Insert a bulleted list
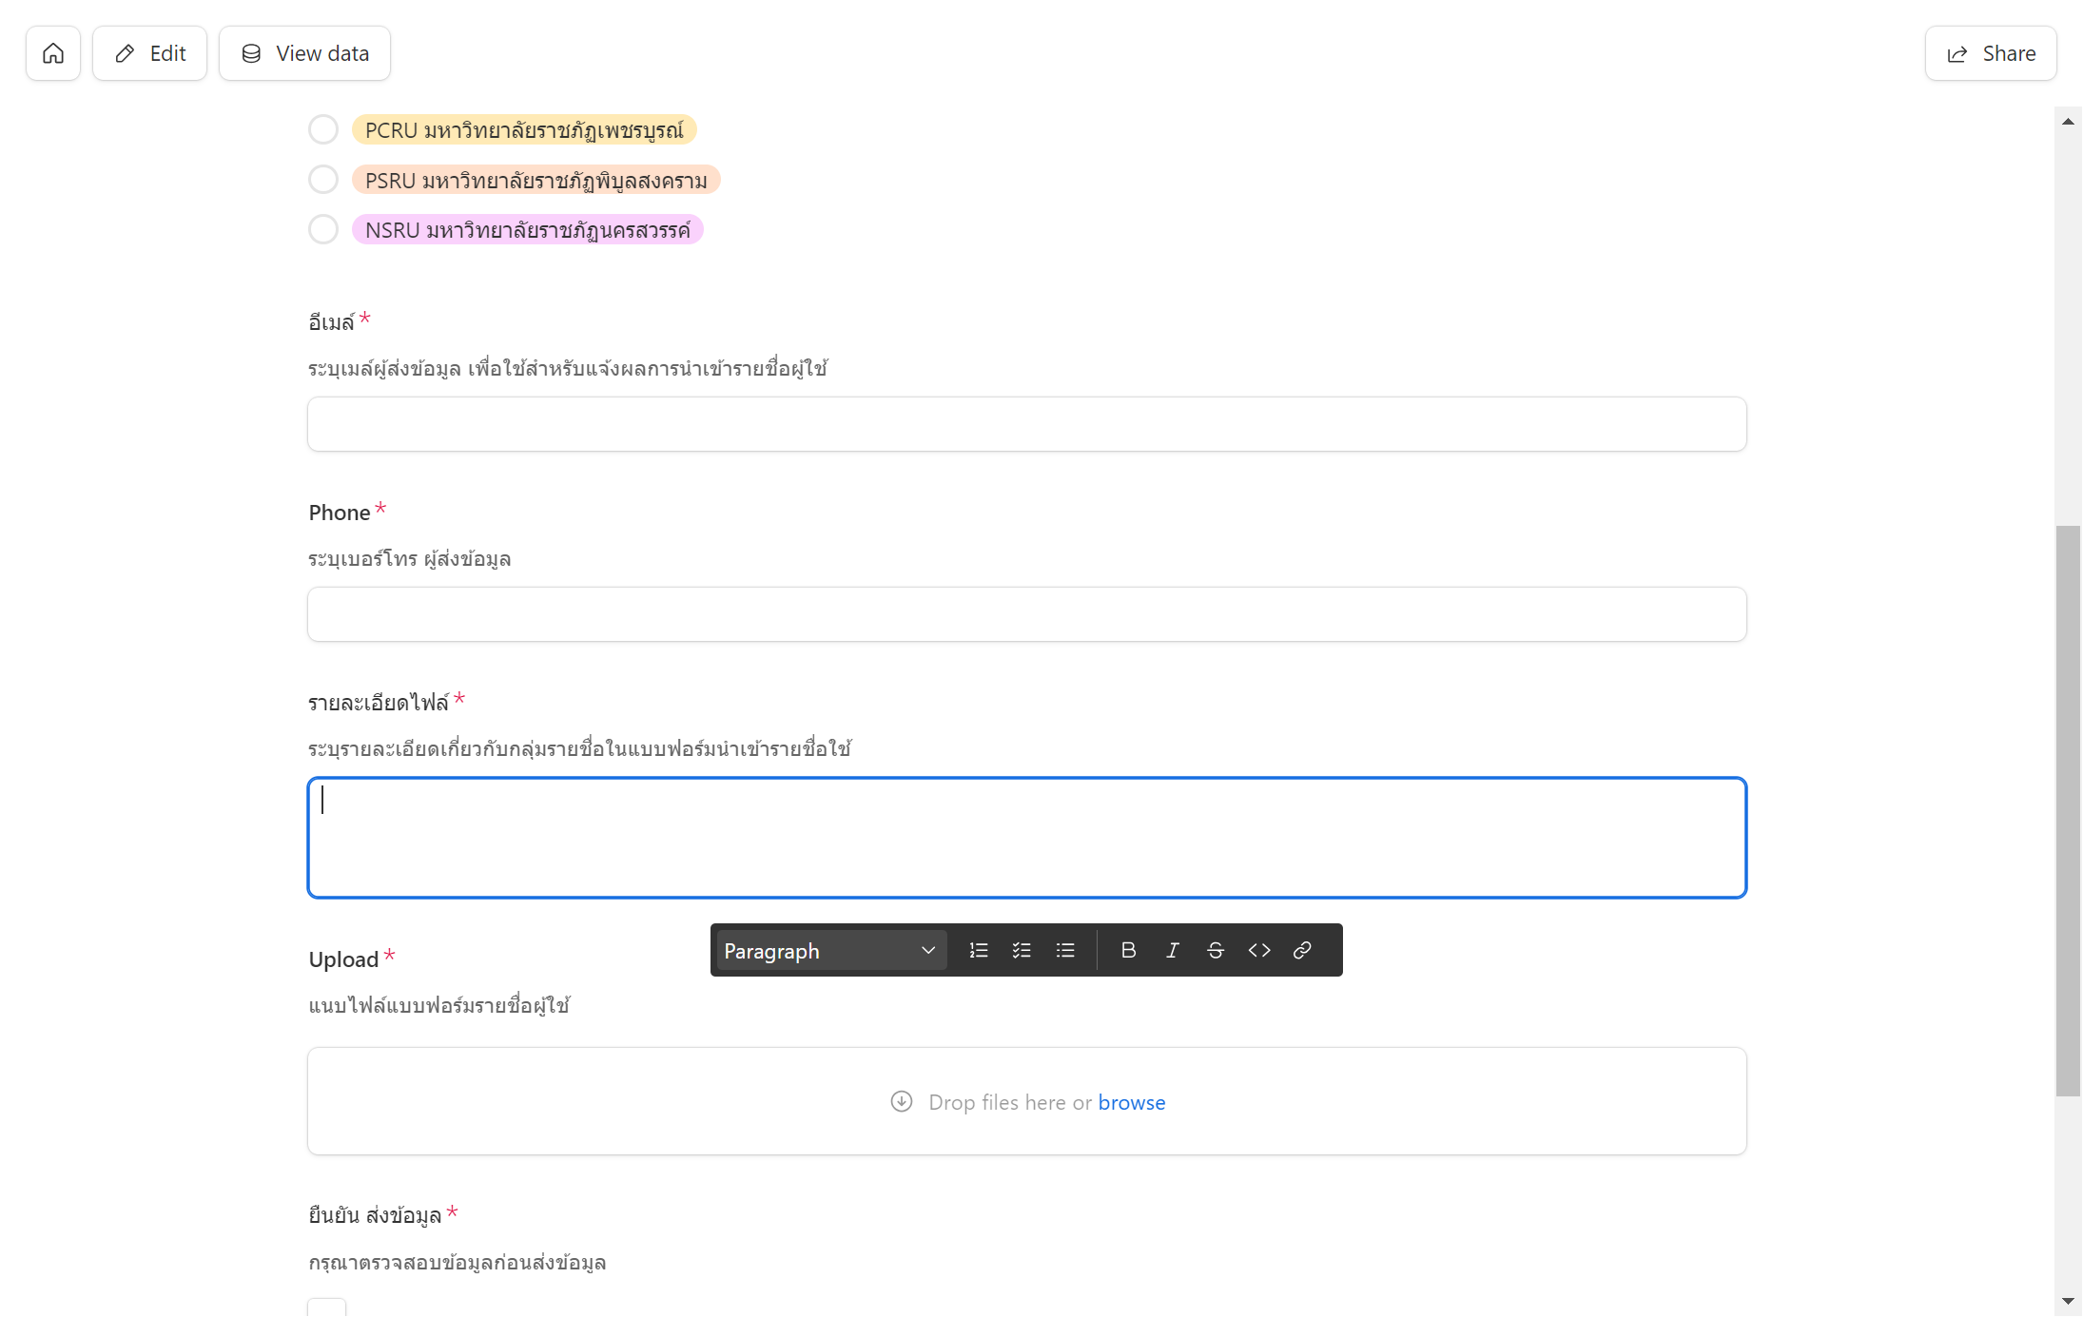 (x=1065, y=950)
